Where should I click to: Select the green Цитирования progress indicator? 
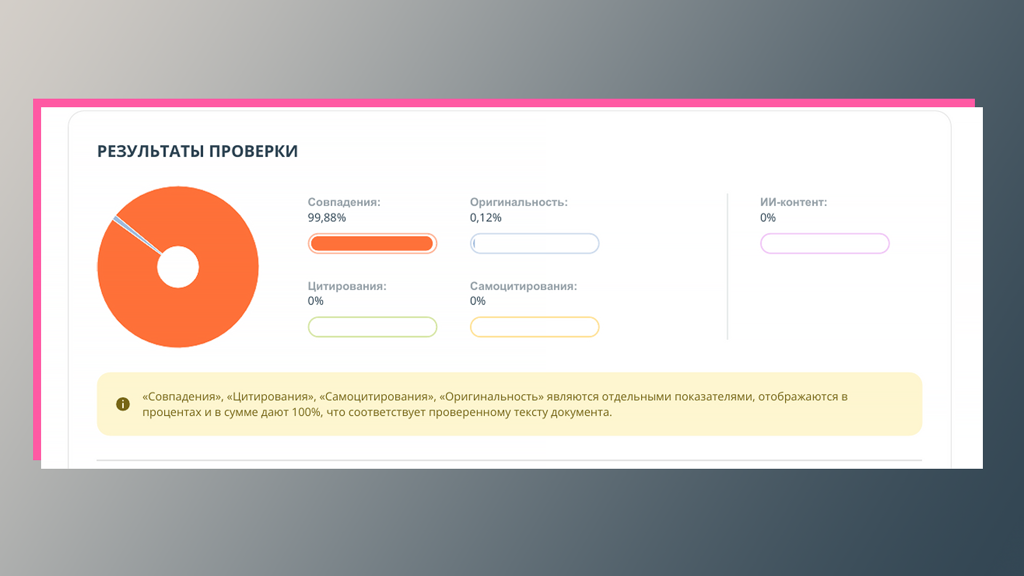372,327
